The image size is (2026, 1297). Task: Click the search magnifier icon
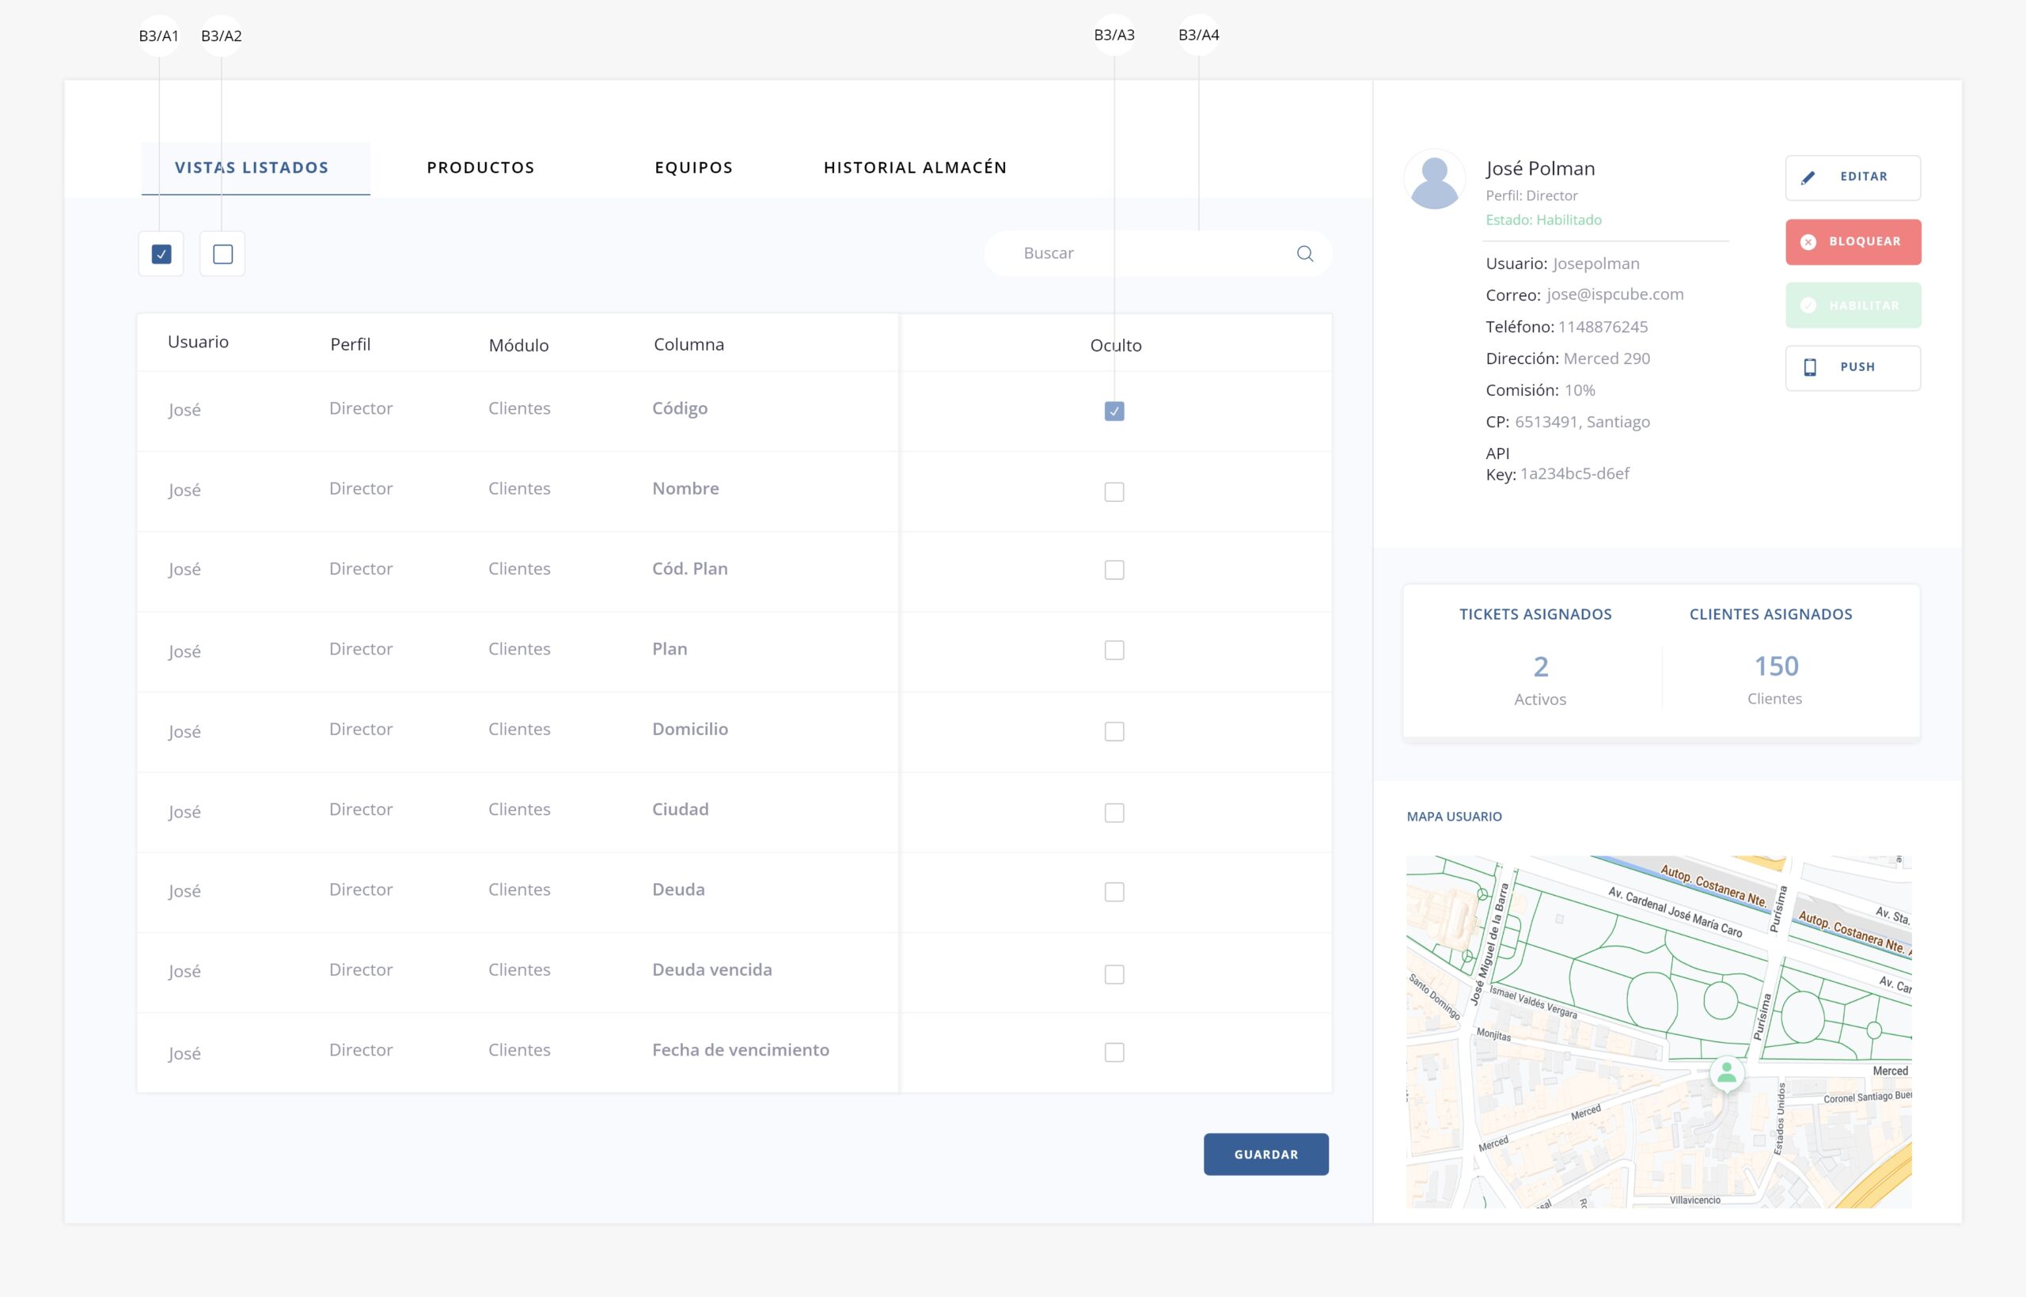(1304, 253)
